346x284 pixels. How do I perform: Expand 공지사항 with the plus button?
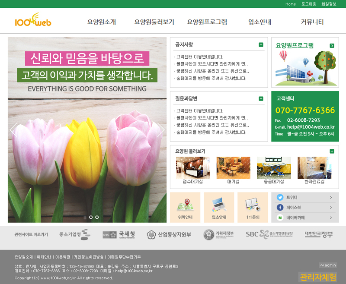click(261, 44)
